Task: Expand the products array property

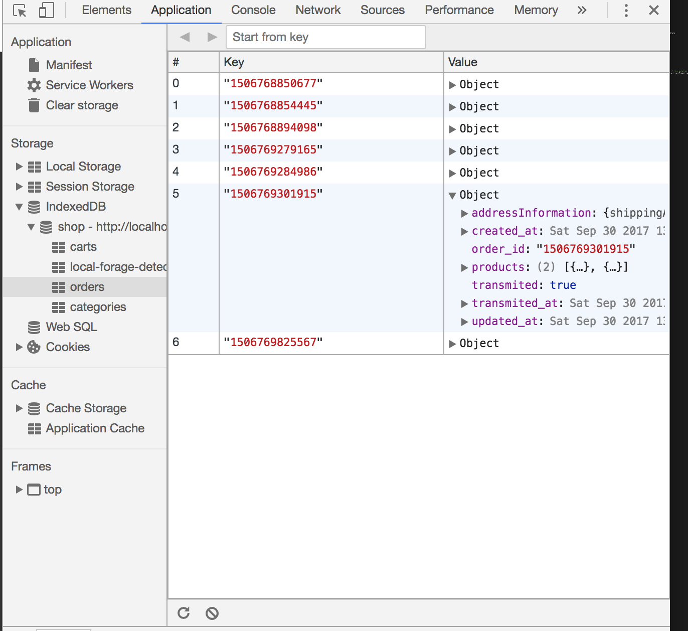Action: 464,267
